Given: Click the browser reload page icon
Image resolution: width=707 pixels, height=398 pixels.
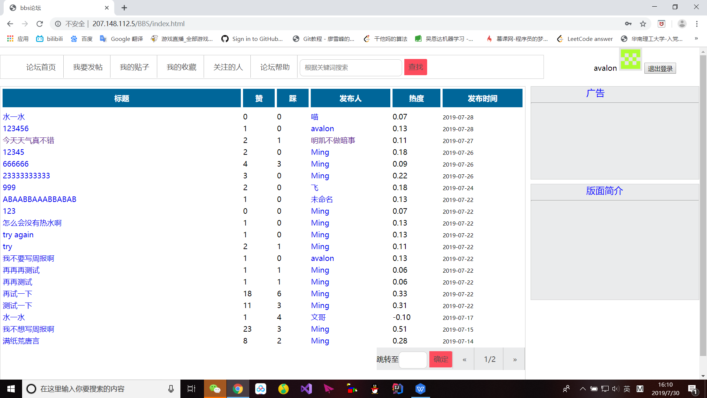Looking at the screenshot, I should [40, 24].
